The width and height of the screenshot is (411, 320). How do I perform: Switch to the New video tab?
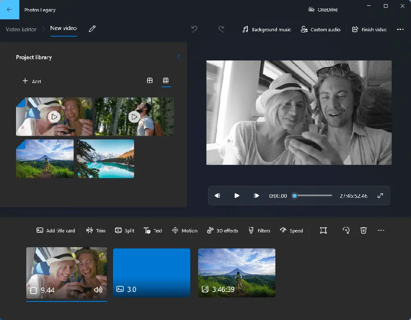tap(63, 28)
